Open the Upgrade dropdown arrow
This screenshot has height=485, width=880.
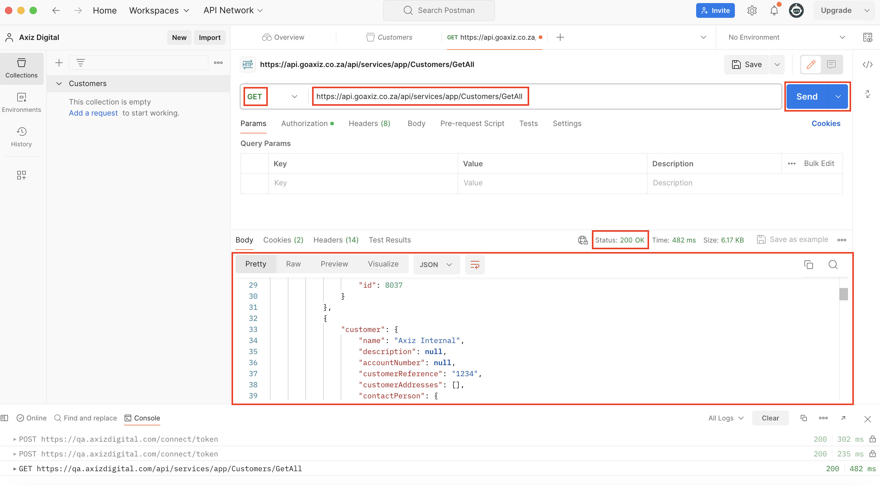click(867, 10)
